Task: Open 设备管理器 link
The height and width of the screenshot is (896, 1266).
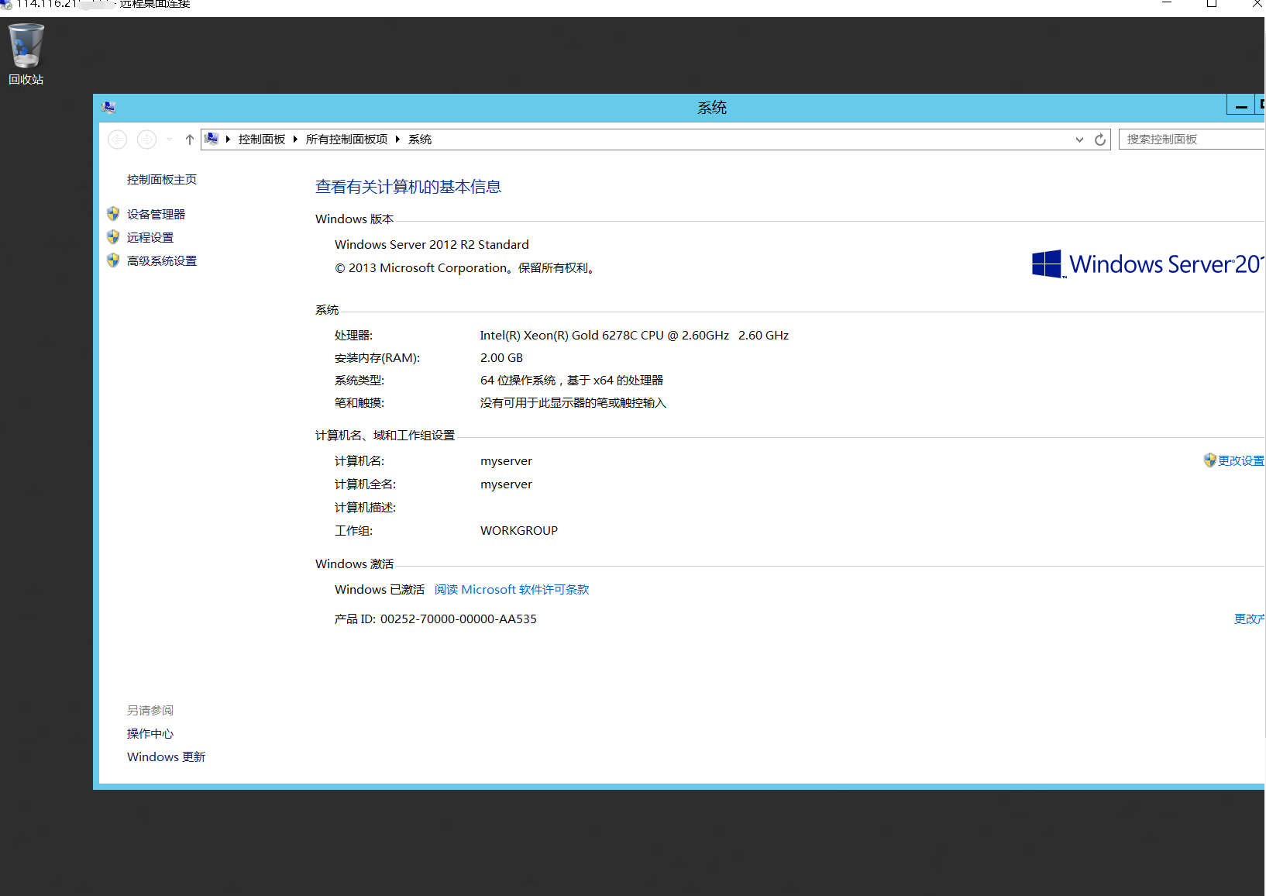Action: (x=157, y=215)
